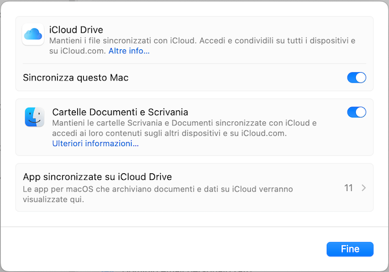Click the iCloud Drive cloud icon
The height and width of the screenshot is (272, 389).
33,34
